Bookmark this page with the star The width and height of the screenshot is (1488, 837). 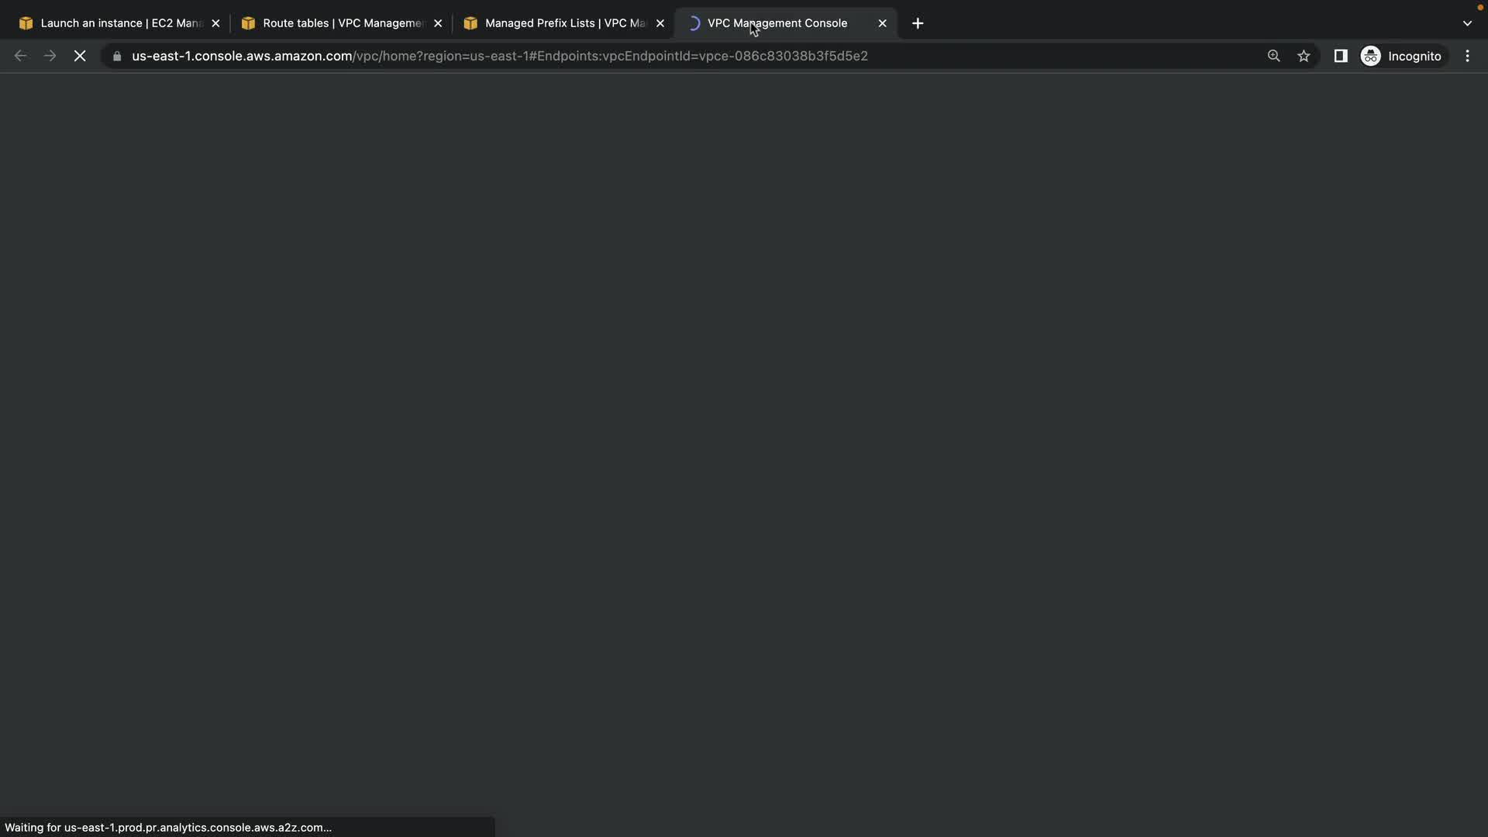pyautogui.click(x=1304, y=56)
